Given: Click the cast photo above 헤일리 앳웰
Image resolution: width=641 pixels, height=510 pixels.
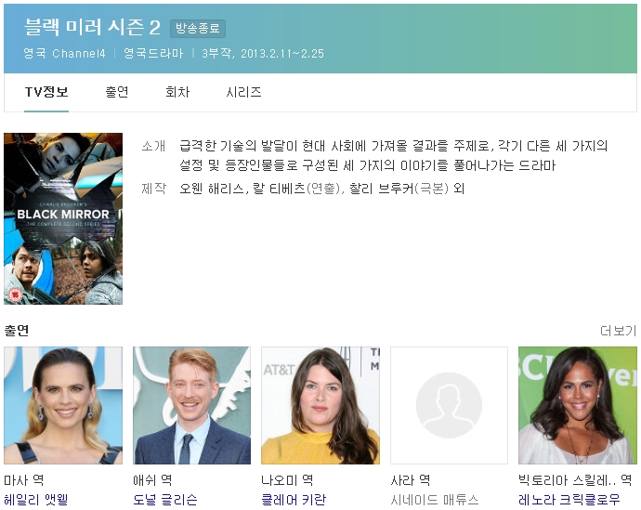Looking at the screenshot, I should [x=63, y=405].
